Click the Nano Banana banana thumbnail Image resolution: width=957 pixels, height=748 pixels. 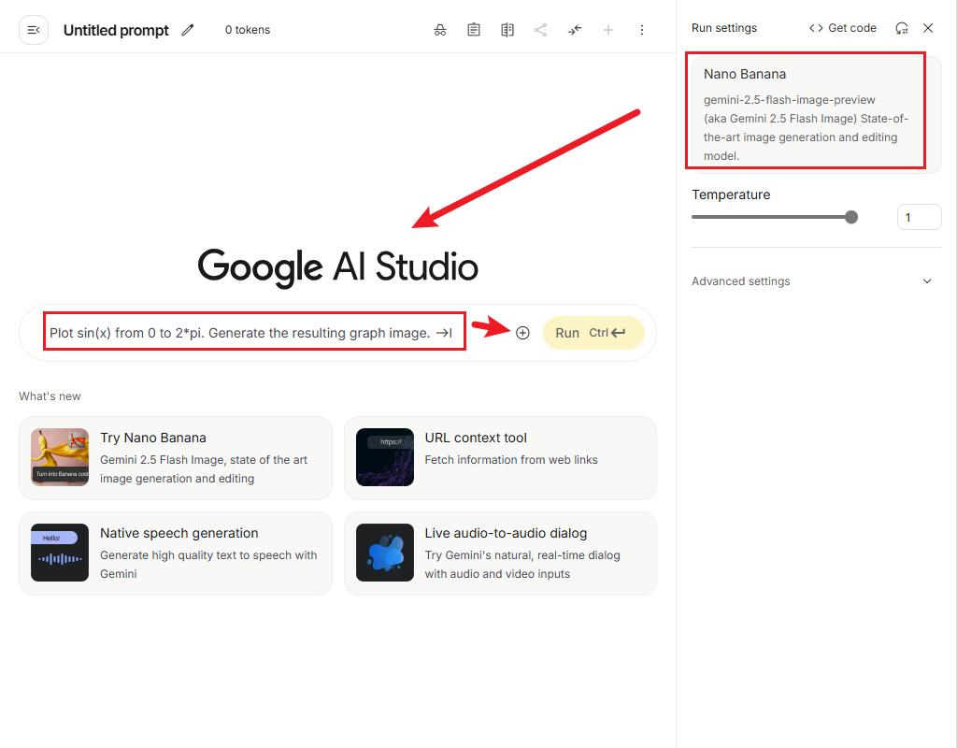point(60,456)
